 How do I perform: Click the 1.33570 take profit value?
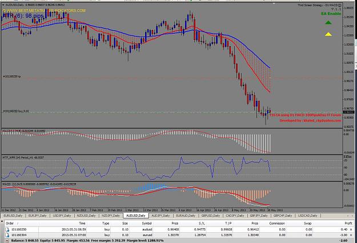pos(227,235)
